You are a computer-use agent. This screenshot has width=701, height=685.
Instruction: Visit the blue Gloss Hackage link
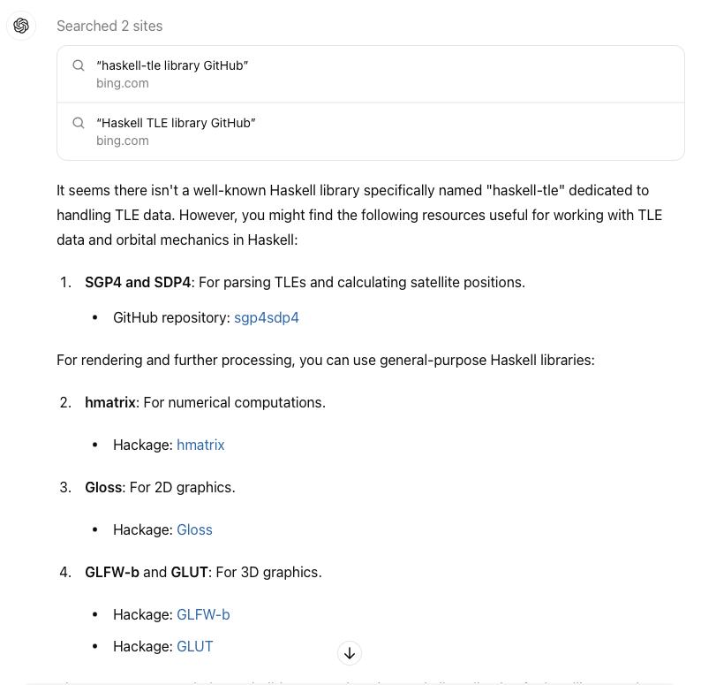[x=194, y=529]
